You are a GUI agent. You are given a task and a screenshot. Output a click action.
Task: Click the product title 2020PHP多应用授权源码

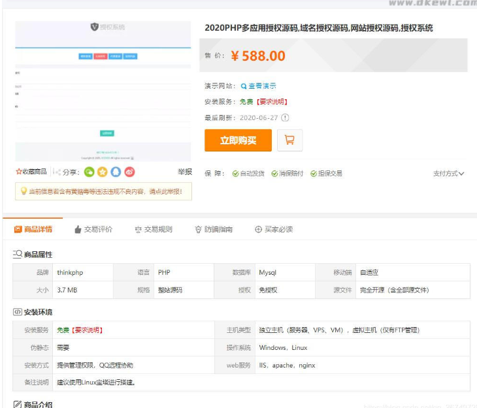click(x=319, y=28)
